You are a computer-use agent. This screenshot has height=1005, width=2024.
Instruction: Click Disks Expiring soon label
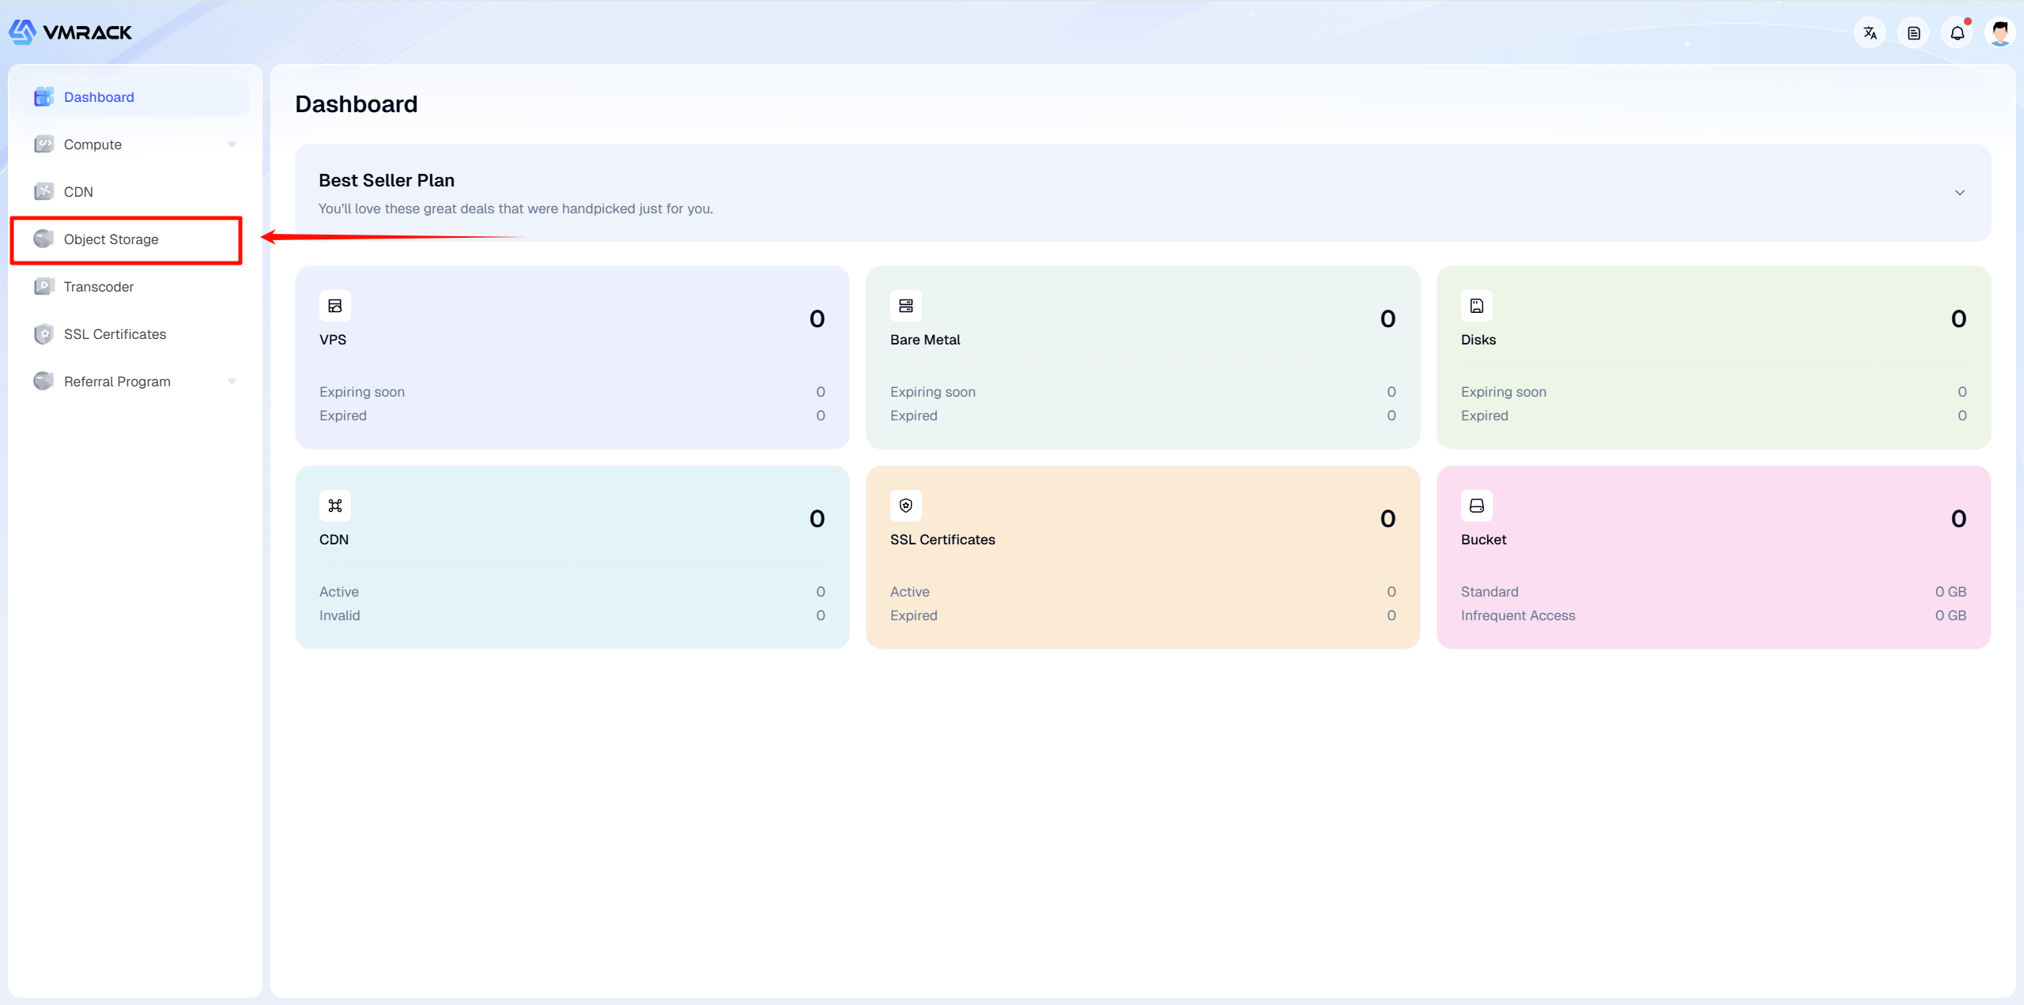[x=1504, y=392]
